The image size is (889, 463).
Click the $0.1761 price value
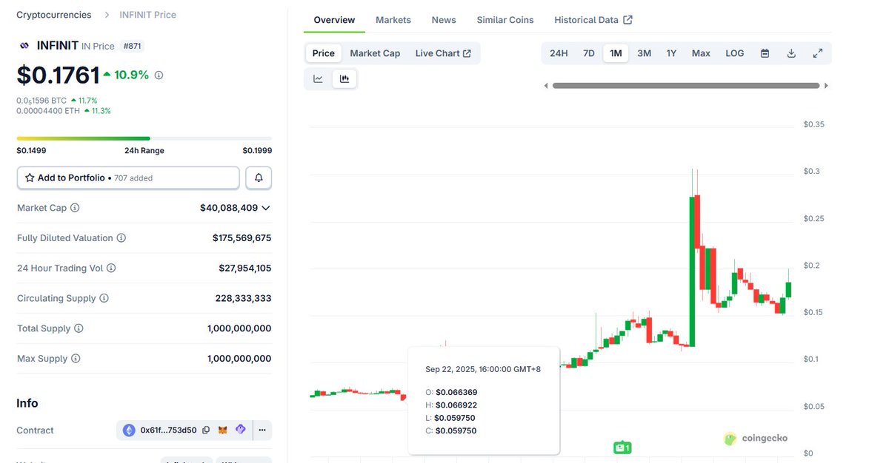58,75
